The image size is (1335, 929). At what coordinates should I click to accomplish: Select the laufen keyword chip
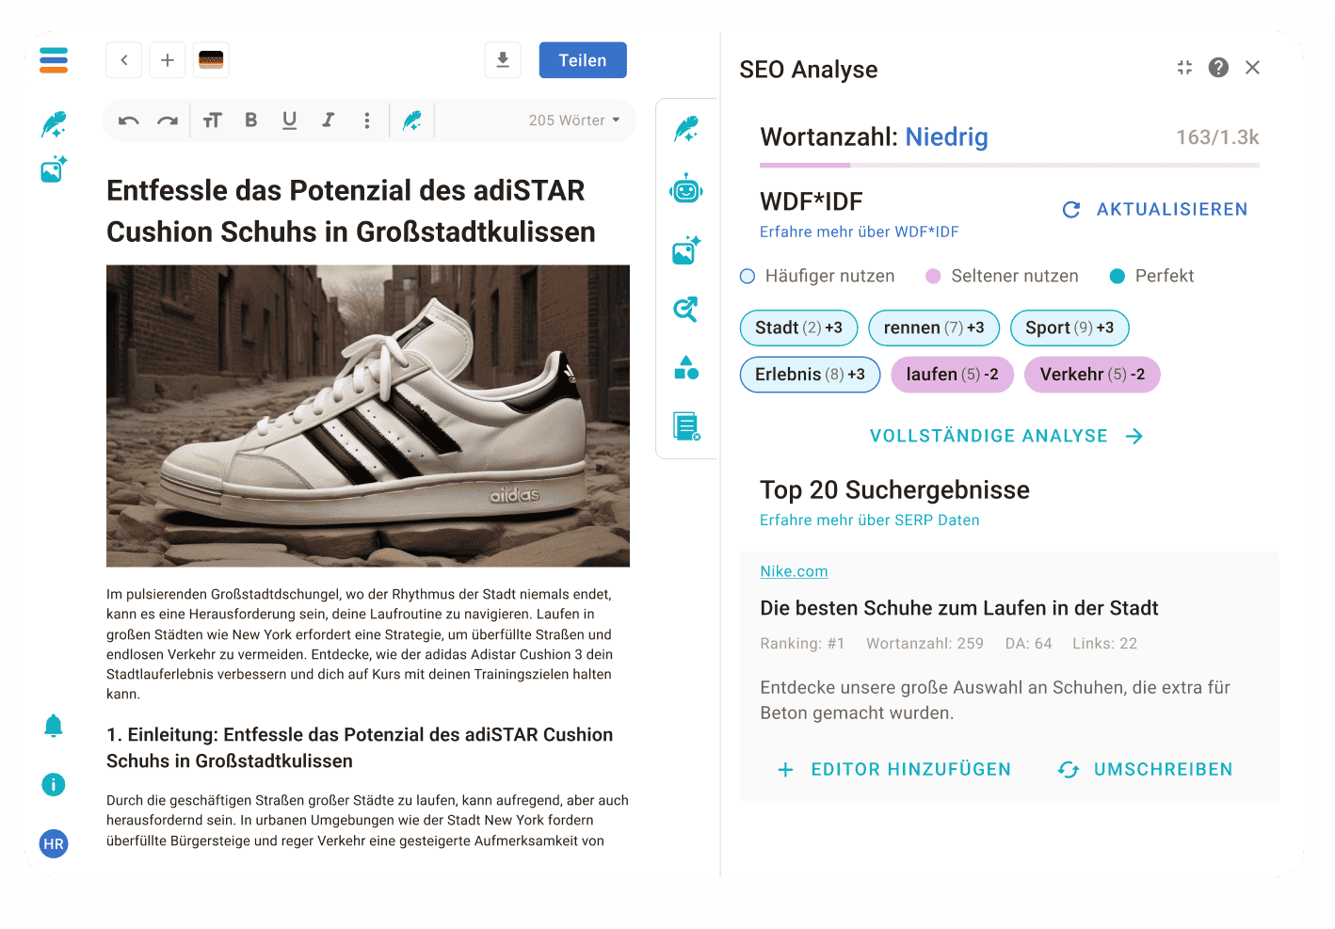pos(953,375)
